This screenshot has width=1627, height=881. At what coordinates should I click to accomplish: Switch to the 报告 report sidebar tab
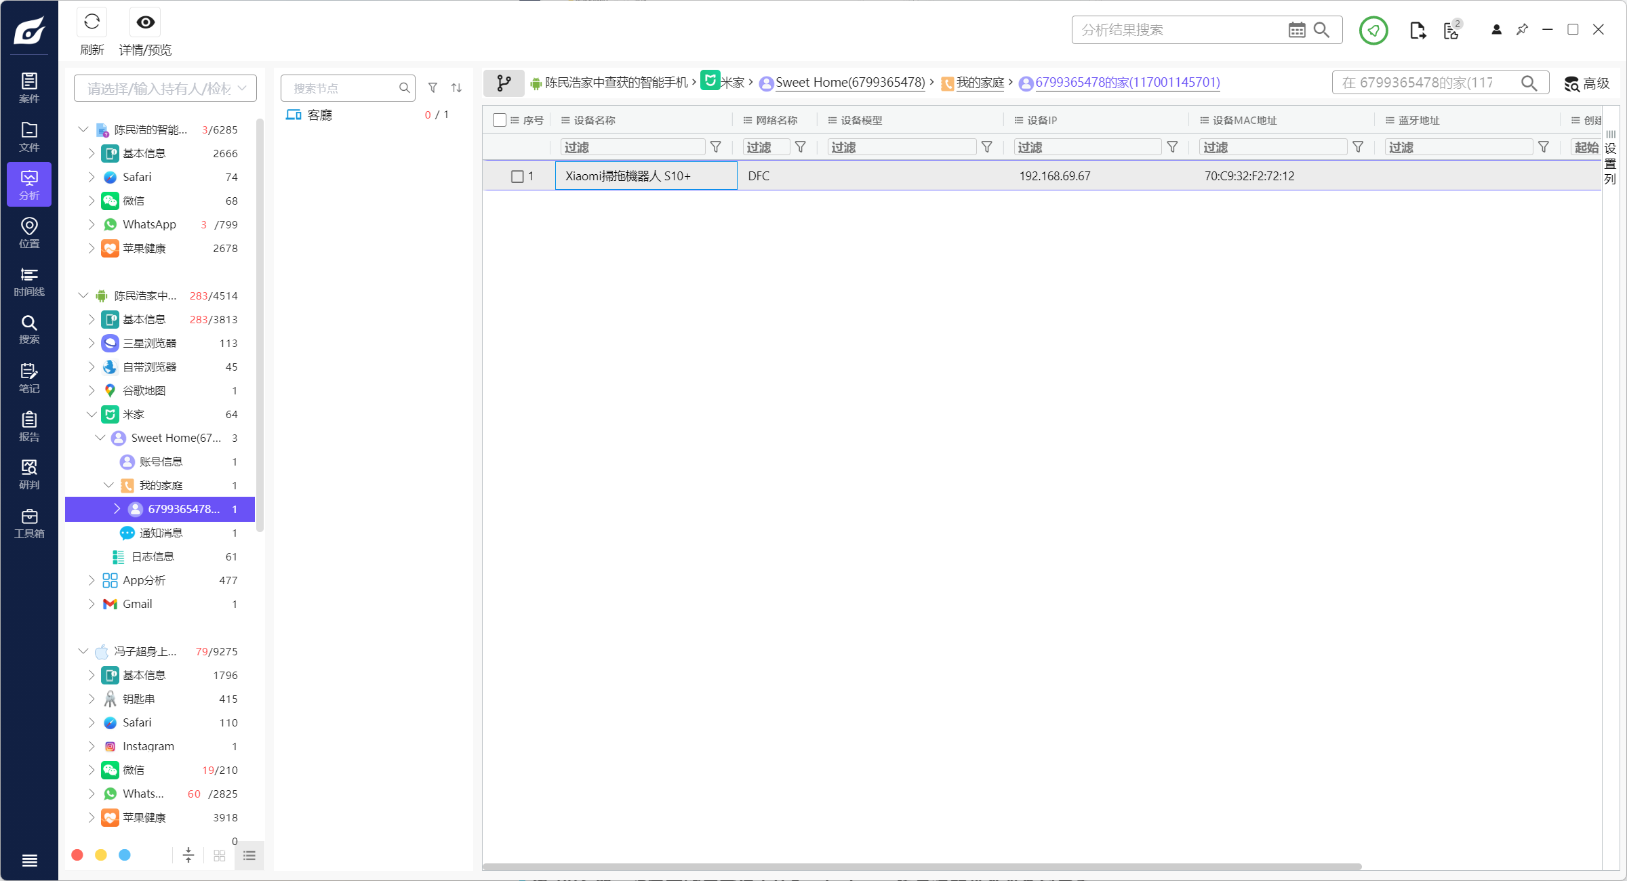(29, 426)
